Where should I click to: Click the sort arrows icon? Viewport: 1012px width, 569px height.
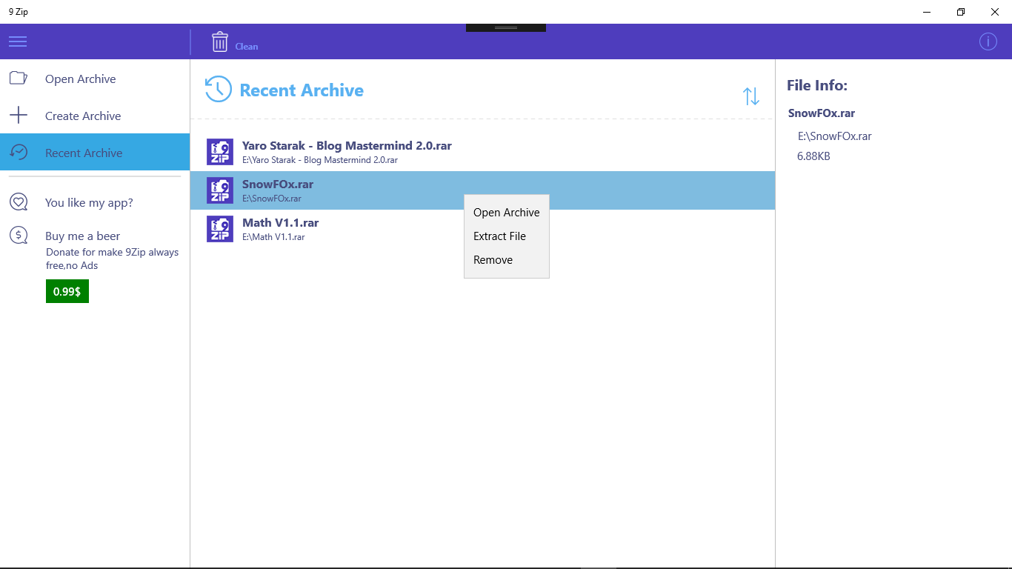pos(751,96)
